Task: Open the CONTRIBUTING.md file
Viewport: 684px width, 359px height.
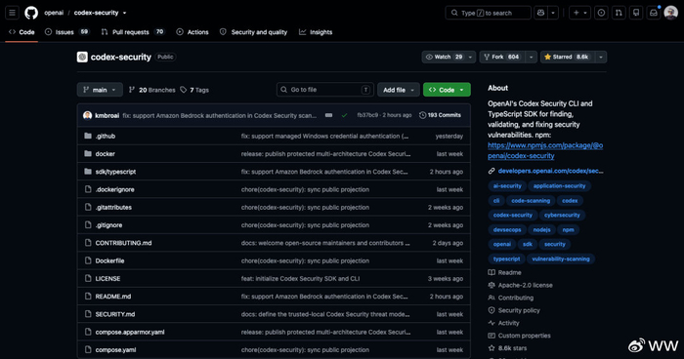Action: click(x=123, y=243)
